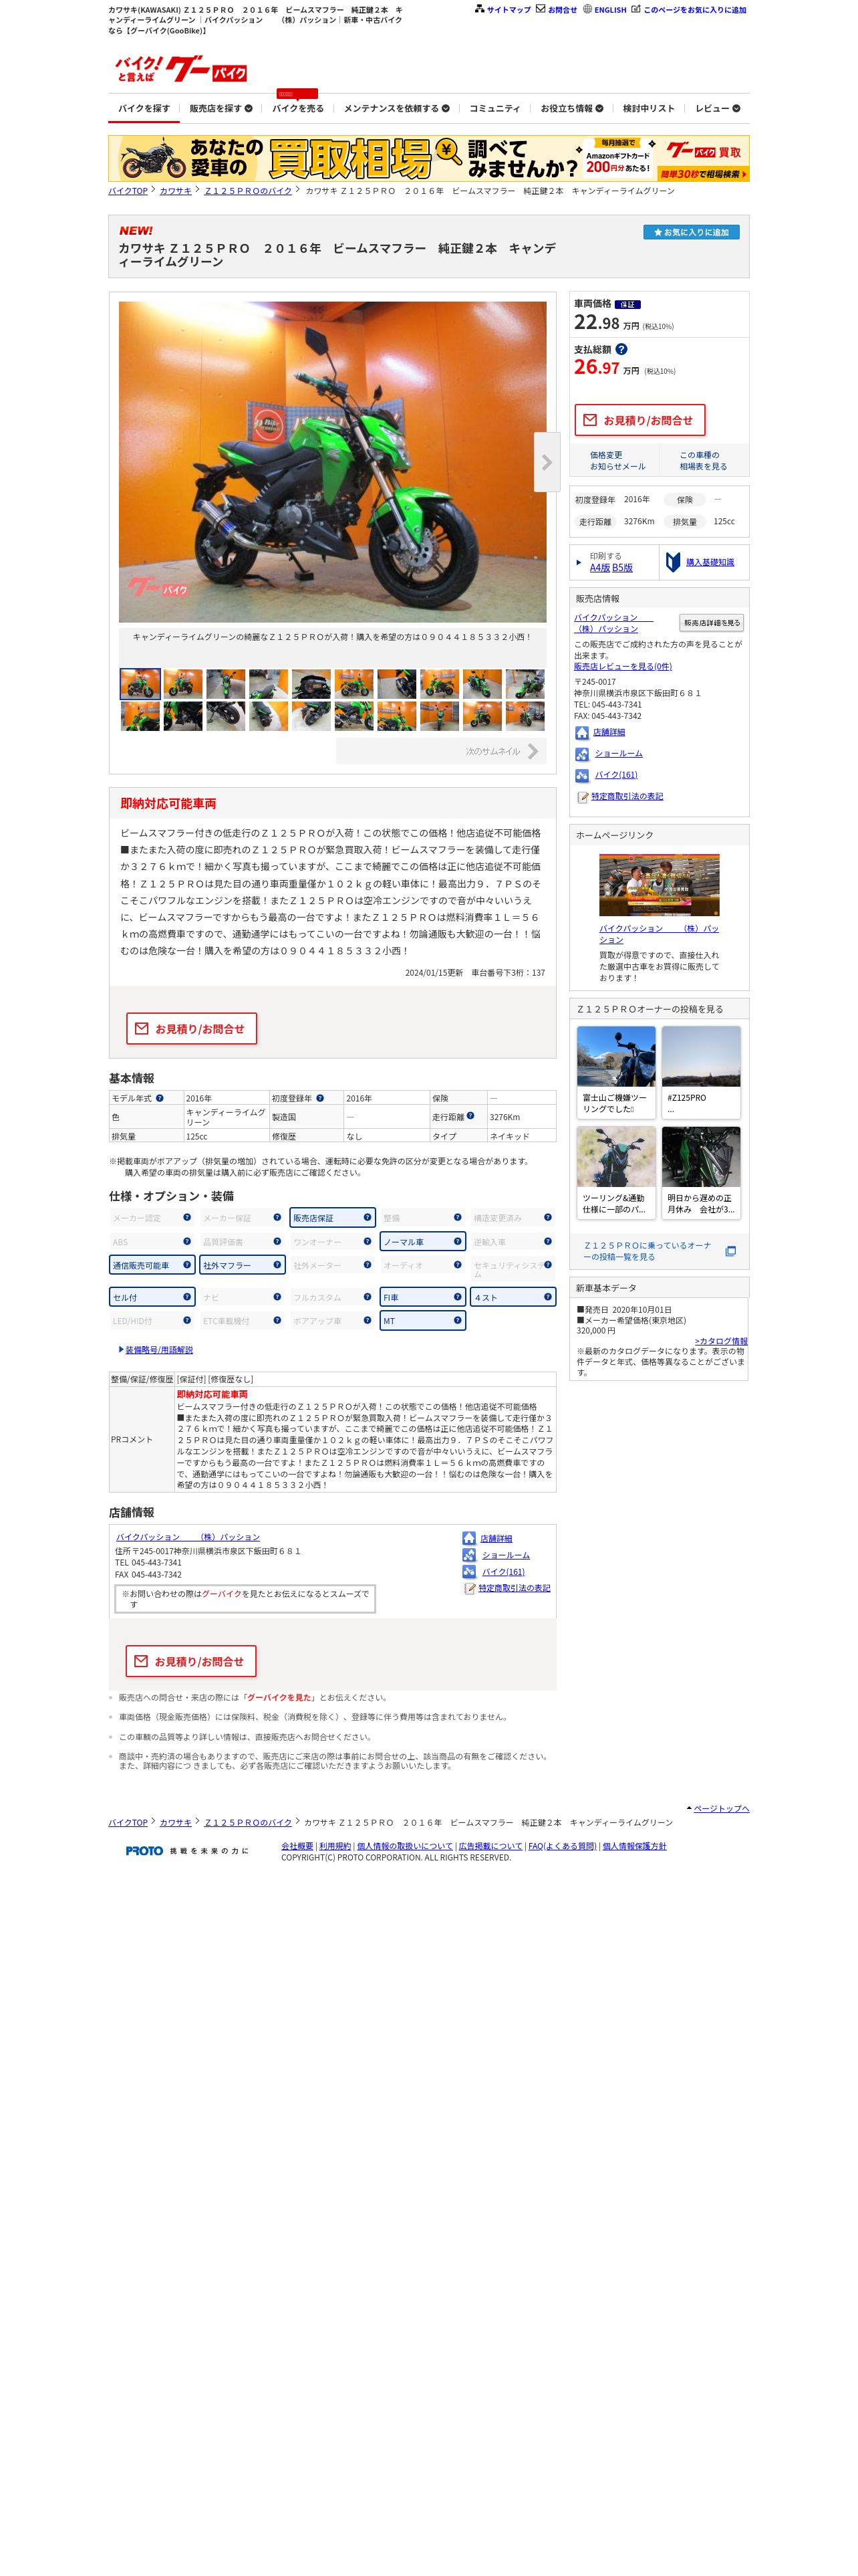This screenshot has width=858, height=2576.
Task: Click help icon next to 走行距離 in table
Action: tap(470, 1116)
